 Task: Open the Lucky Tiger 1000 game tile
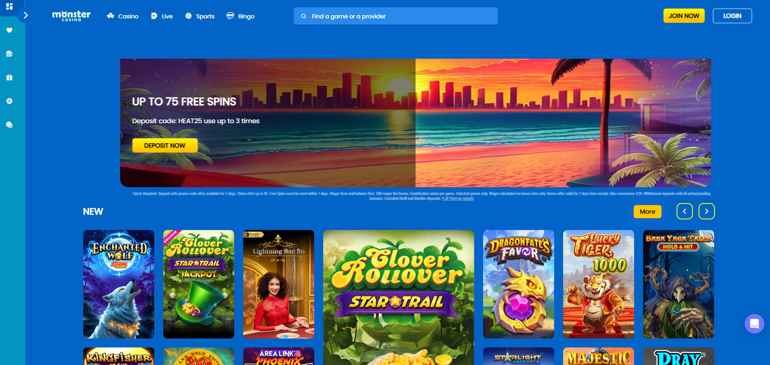point(599,284)
